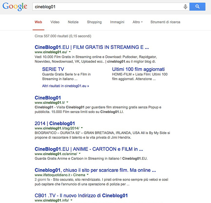This screenshot has width=211, height=203.
Task: Click the www.cineblog01.li/tag/2014/ URL text
Action: point(57,128)
